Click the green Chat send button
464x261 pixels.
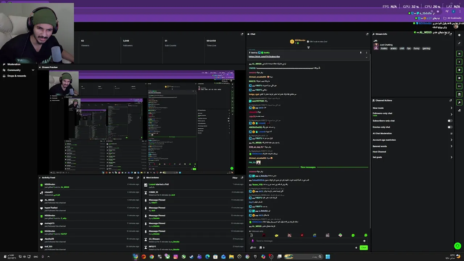click(x=364, y=248)
